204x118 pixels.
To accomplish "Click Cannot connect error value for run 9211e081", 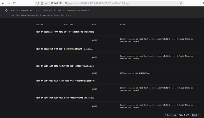I will point(156,106).
